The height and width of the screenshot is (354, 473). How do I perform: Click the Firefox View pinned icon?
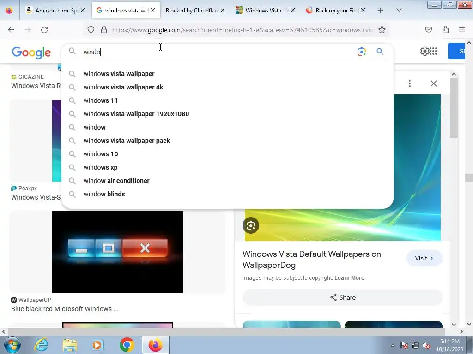[x=9, y=11]
